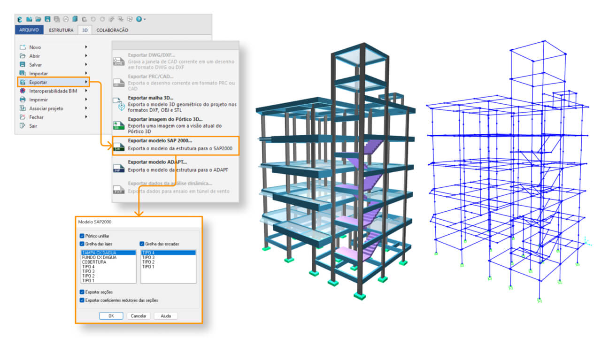Click Cancelar in Modelo SAP2000 dialog
Viewport: 601px width, 338px height.
click(x=139, y=316)
